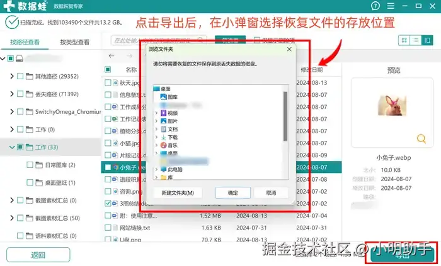The height and width of the screenshot is (266, 441).
Task: Select the 按路径查看 tab
Action: tap(25, 42)
